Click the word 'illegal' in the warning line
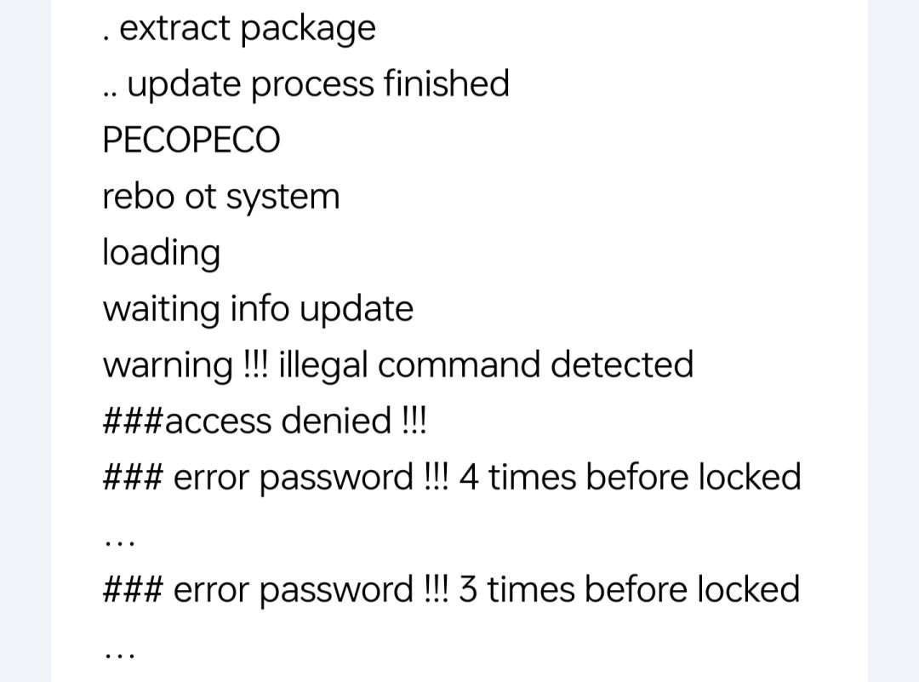919x682 pixels. click(x=323, y=366)
